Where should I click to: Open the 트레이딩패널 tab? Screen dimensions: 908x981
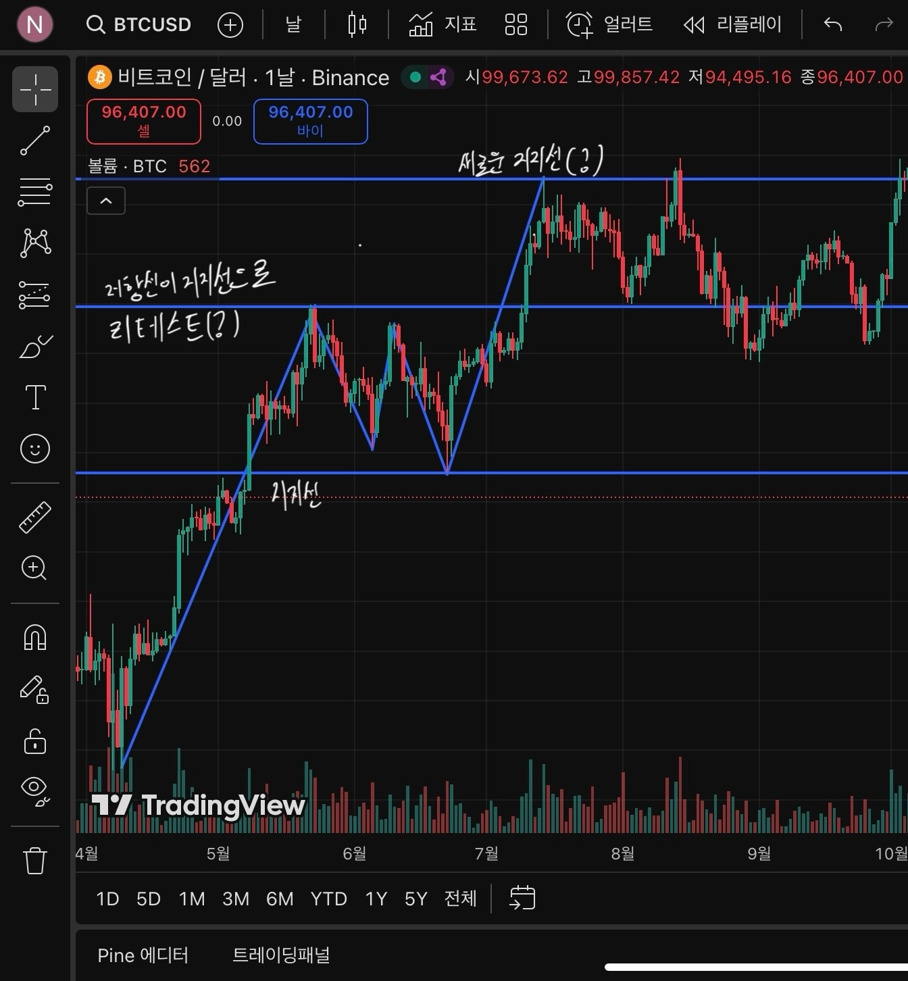(x=281, y=955)
